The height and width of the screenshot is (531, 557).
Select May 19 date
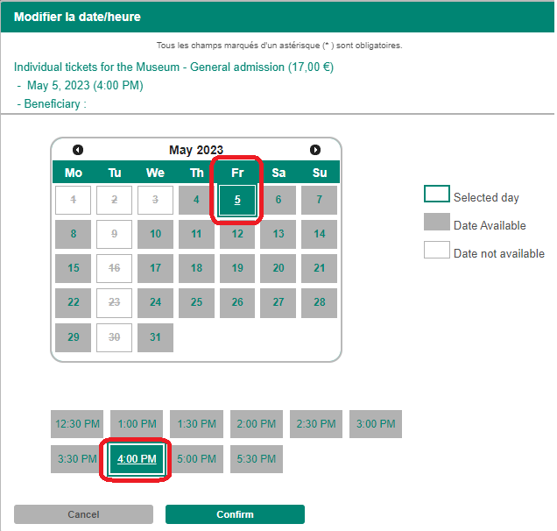[x=237, y=268]
